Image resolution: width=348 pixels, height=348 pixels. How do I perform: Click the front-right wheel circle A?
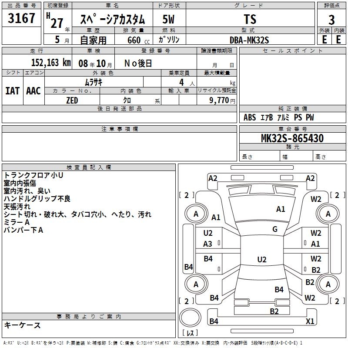pyautogui.click(x=328, y=214)
